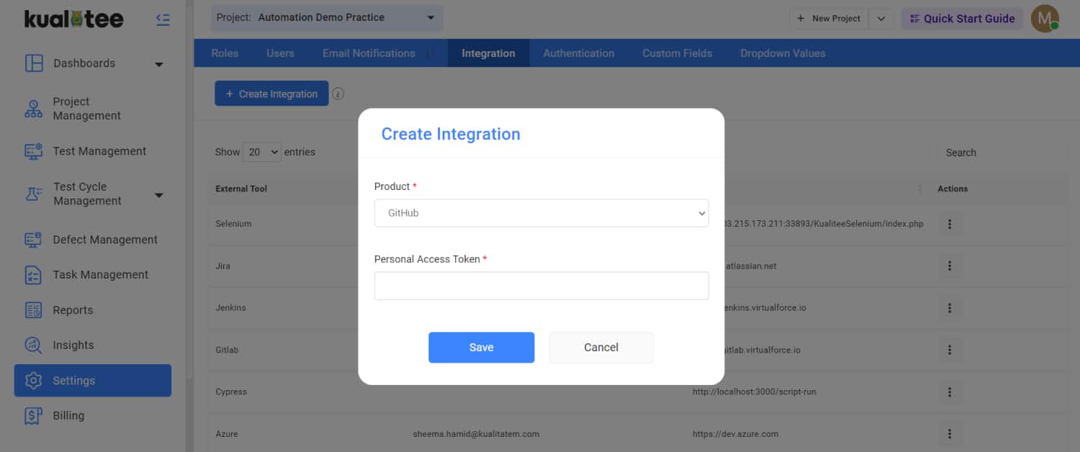This screenshot has width=1080, height=452.
Task: Open actions menu for the Selenium row
Action: tap(950, 224)
